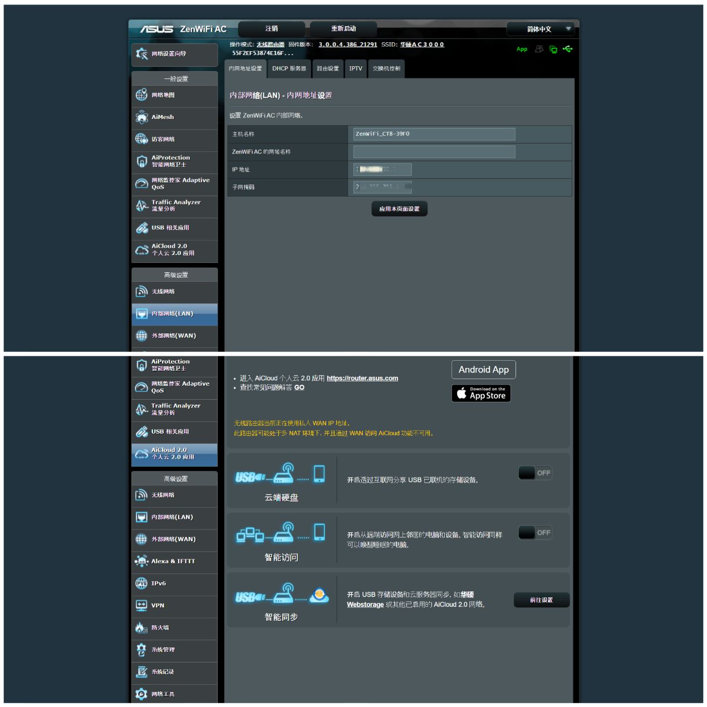Screen dimensions: 707x707
Task: Open Alexa & IFTTT settings
Action: tap(175, 561)
